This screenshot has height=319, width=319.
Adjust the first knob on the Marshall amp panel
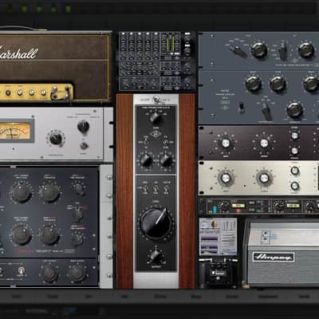[x=8, y=93]
